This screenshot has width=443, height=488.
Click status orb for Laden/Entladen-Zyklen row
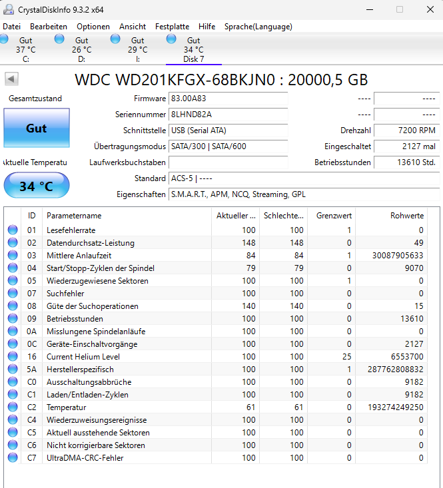point(13,394)
